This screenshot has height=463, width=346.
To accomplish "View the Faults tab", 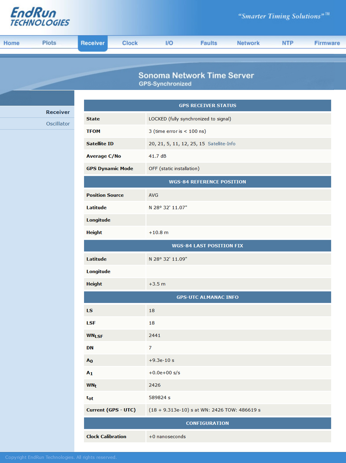I will (209, 43).
